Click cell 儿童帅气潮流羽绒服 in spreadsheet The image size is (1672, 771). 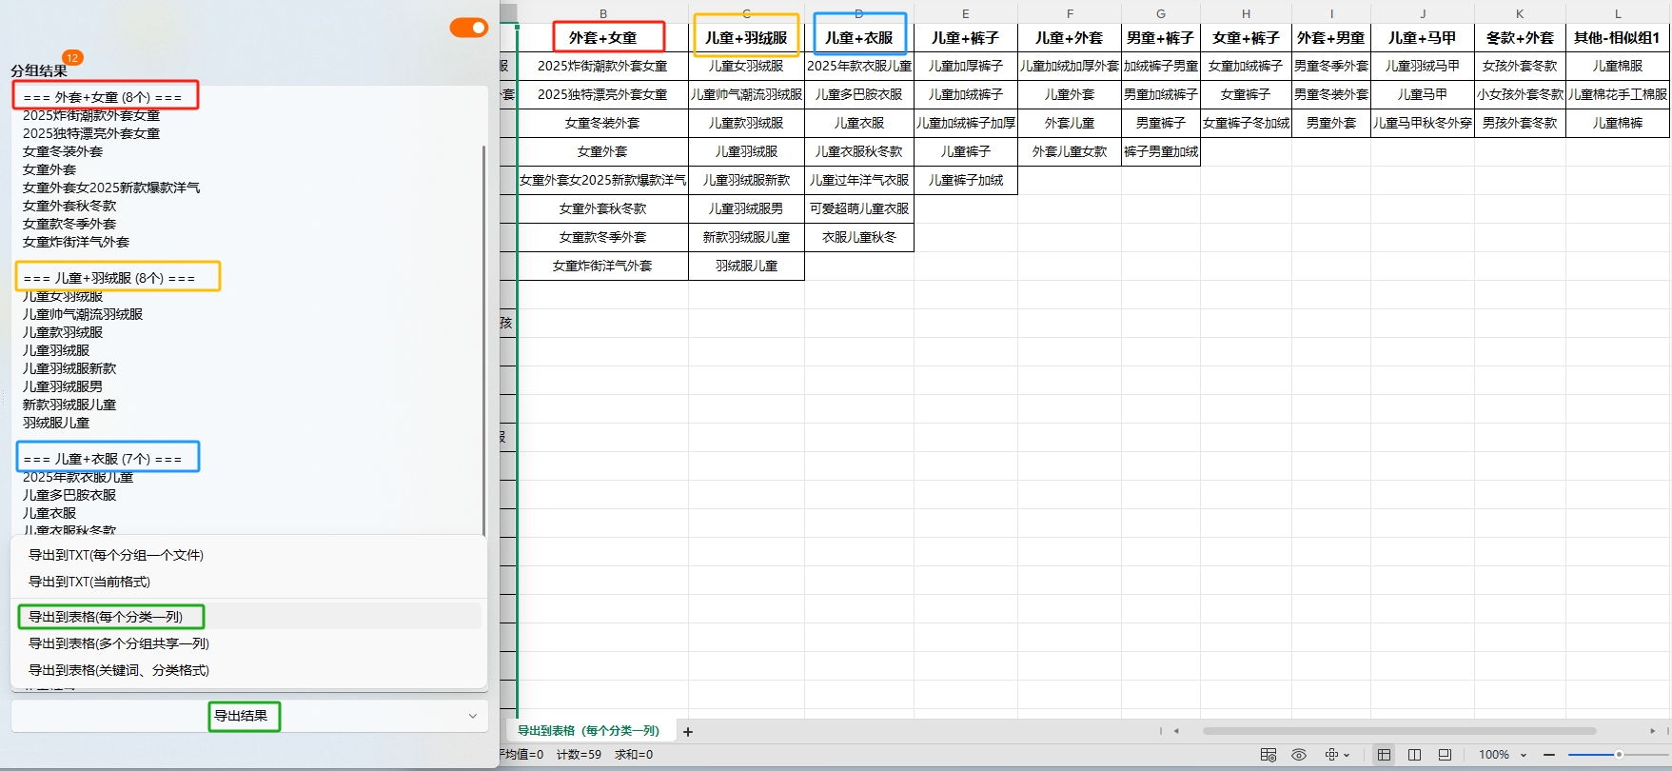click(x=746, y=94)
